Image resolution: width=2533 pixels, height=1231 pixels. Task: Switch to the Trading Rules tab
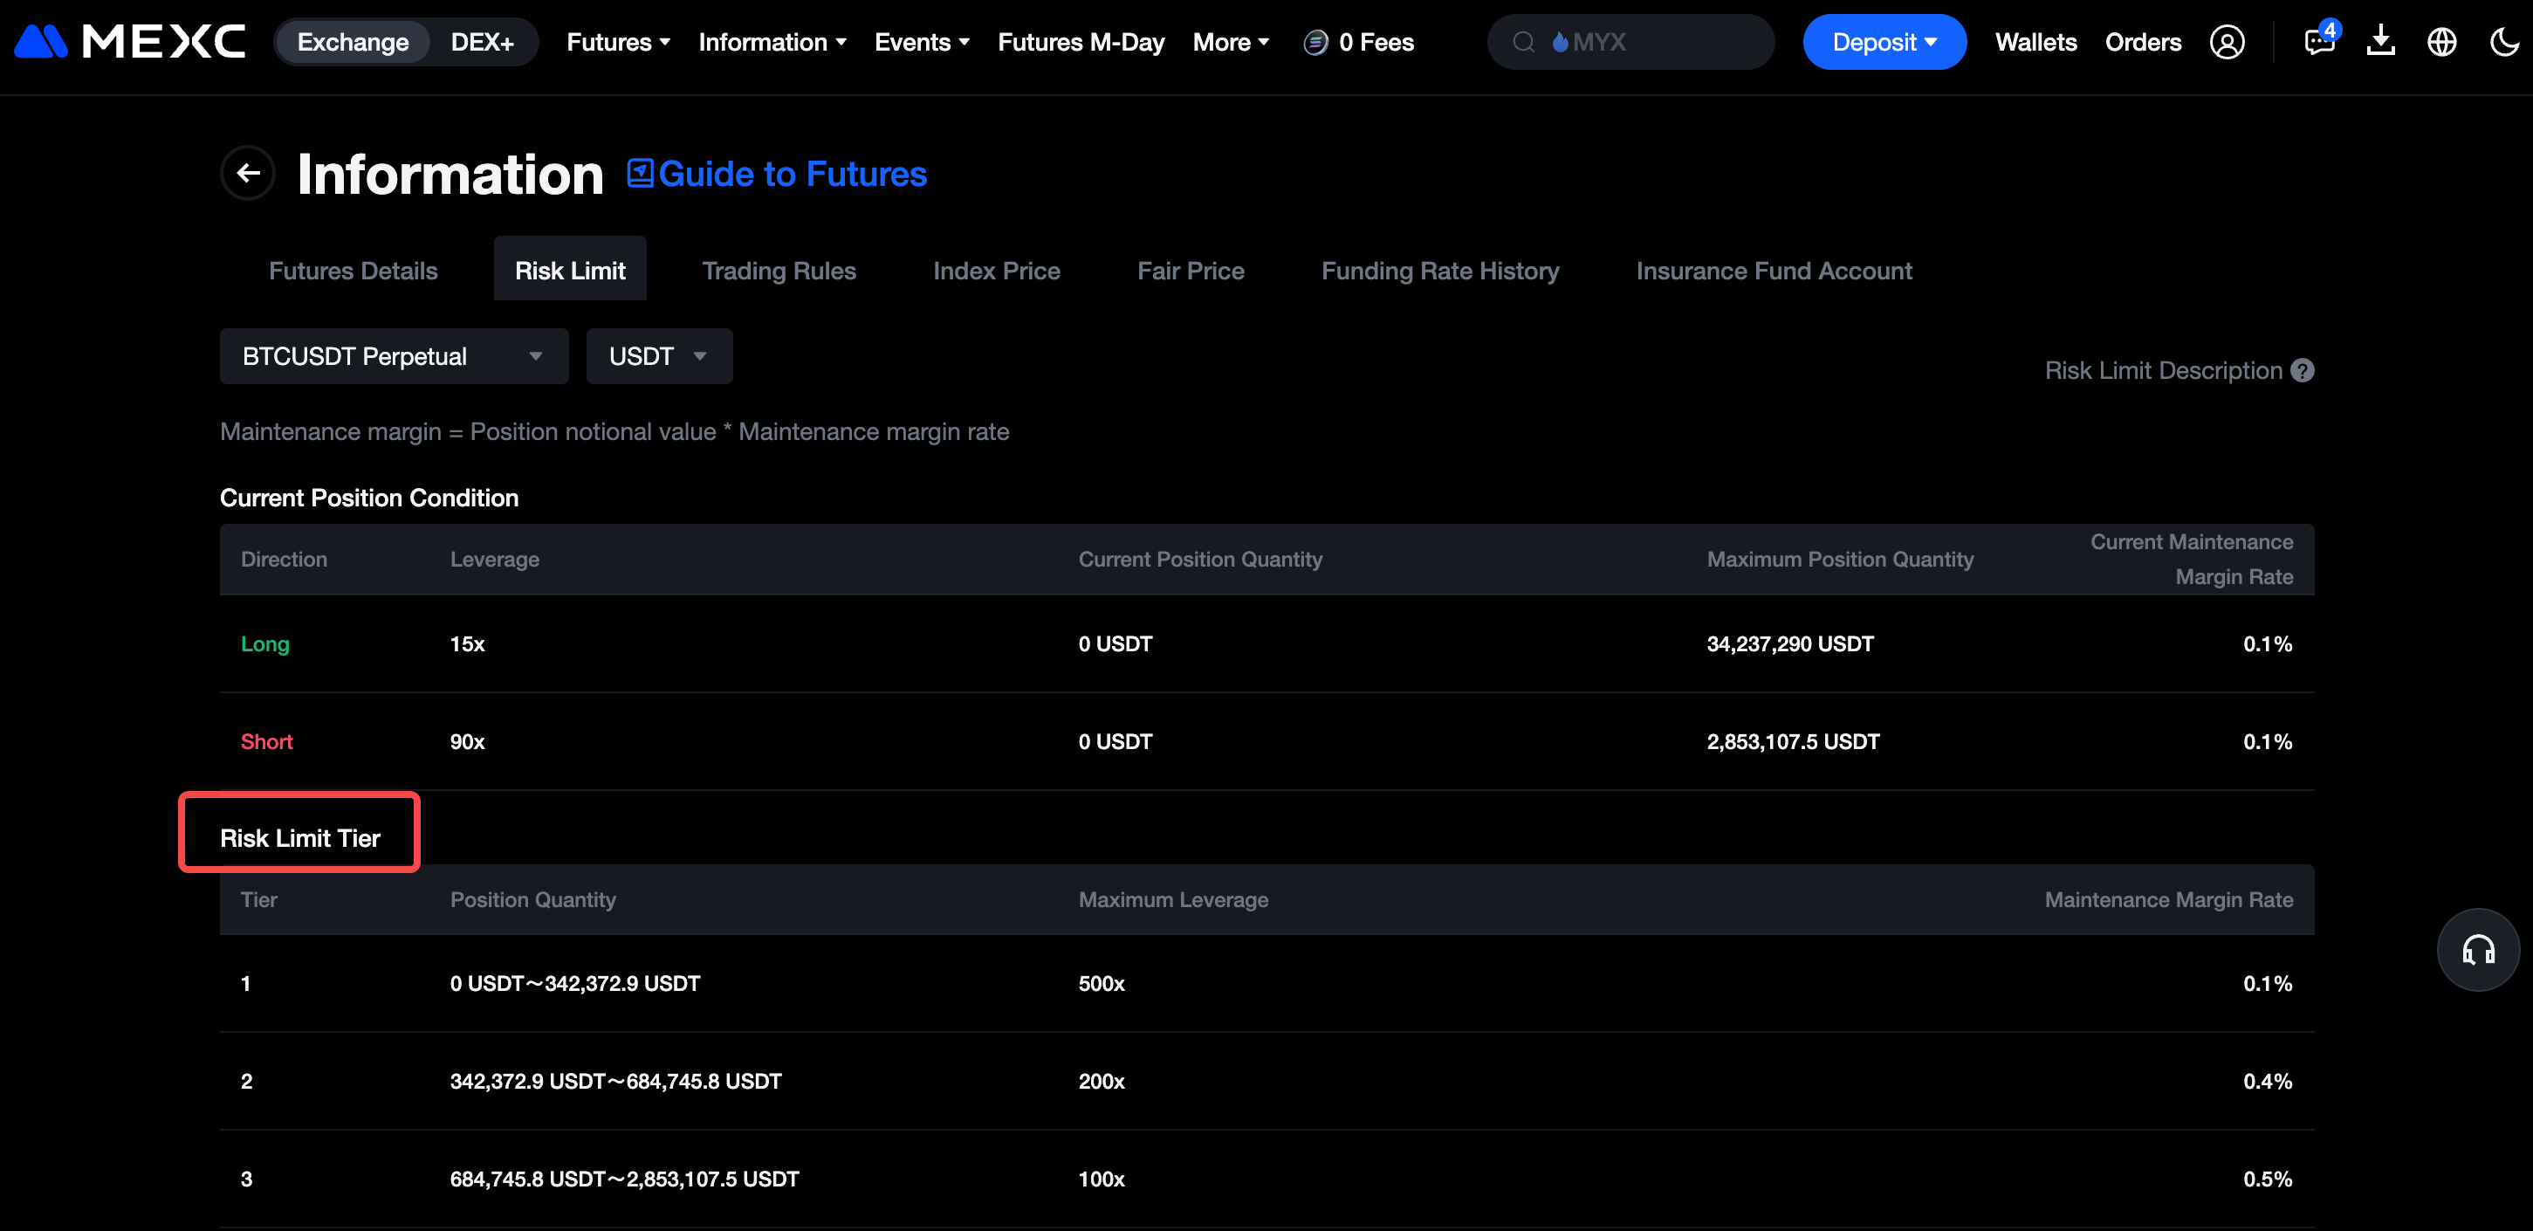779,271
